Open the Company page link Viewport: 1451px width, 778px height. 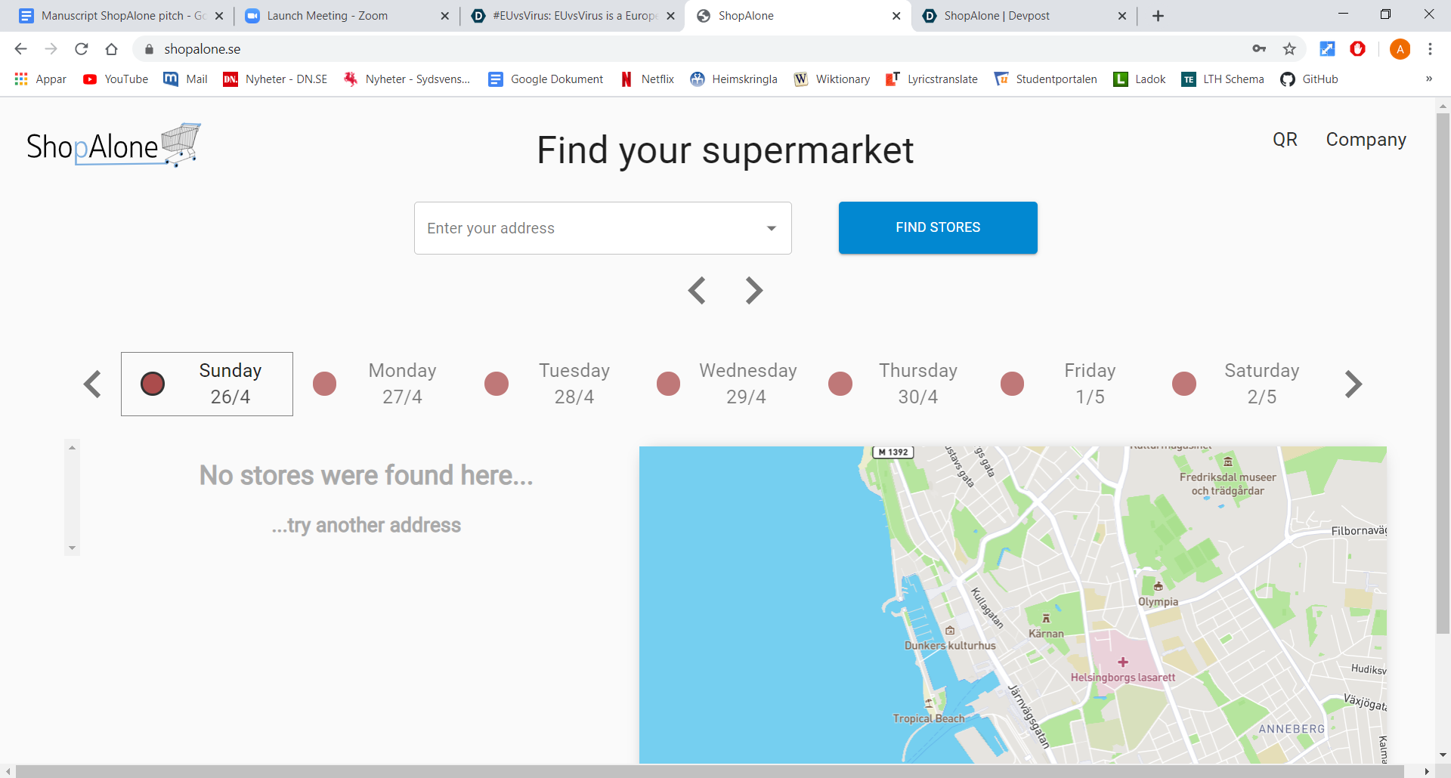point(1366,140)
